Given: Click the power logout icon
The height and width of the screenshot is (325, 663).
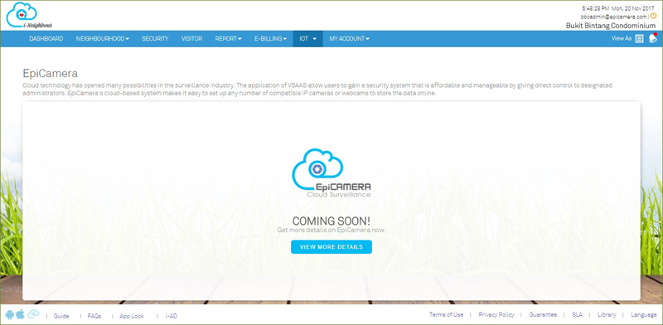Looking at the screenshot, I should click(x=653, y=16).
